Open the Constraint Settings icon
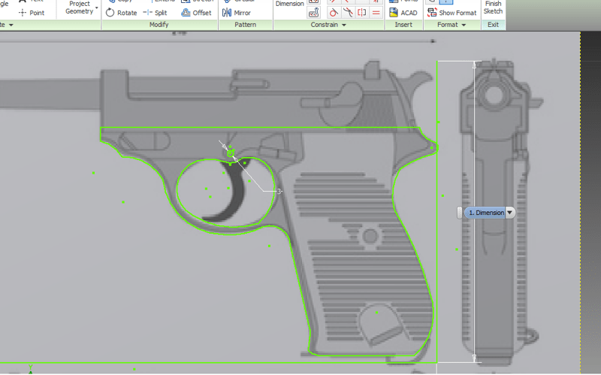 313,13
